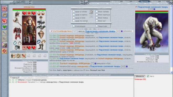Open the 'Отчеты' top menu
The height and width of the screenshot is (97, 173).
coord(135,1)
